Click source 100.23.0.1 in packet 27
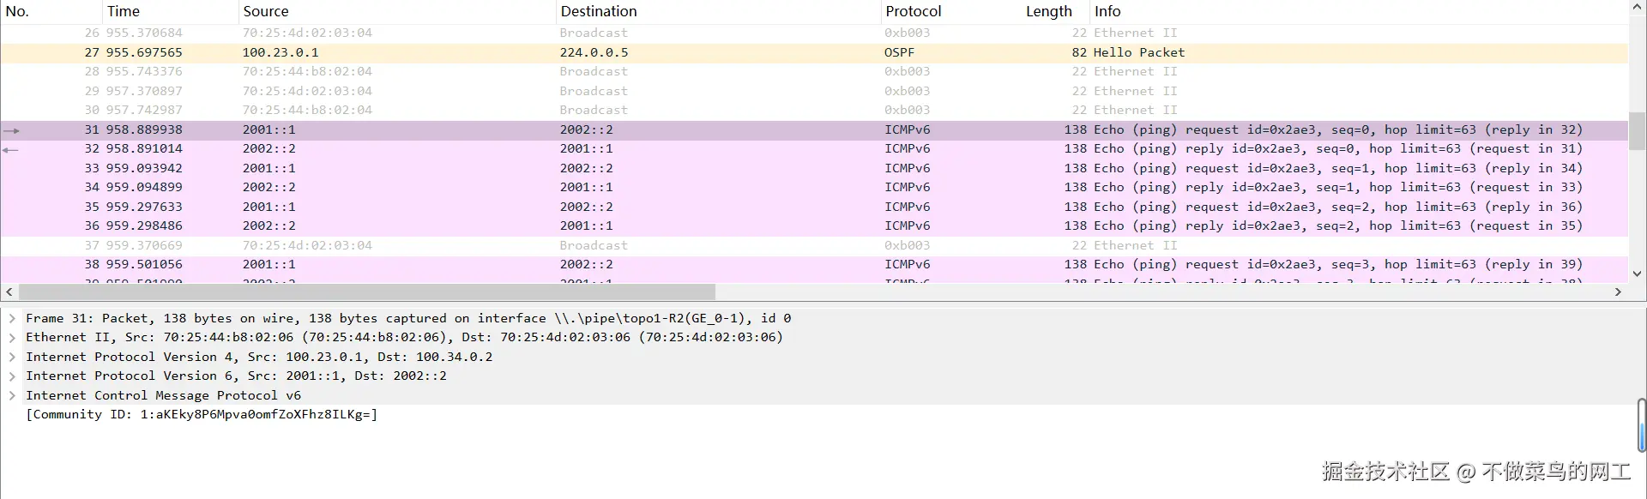This screenshot has width=1647, height=499. [x=280, y=52]
